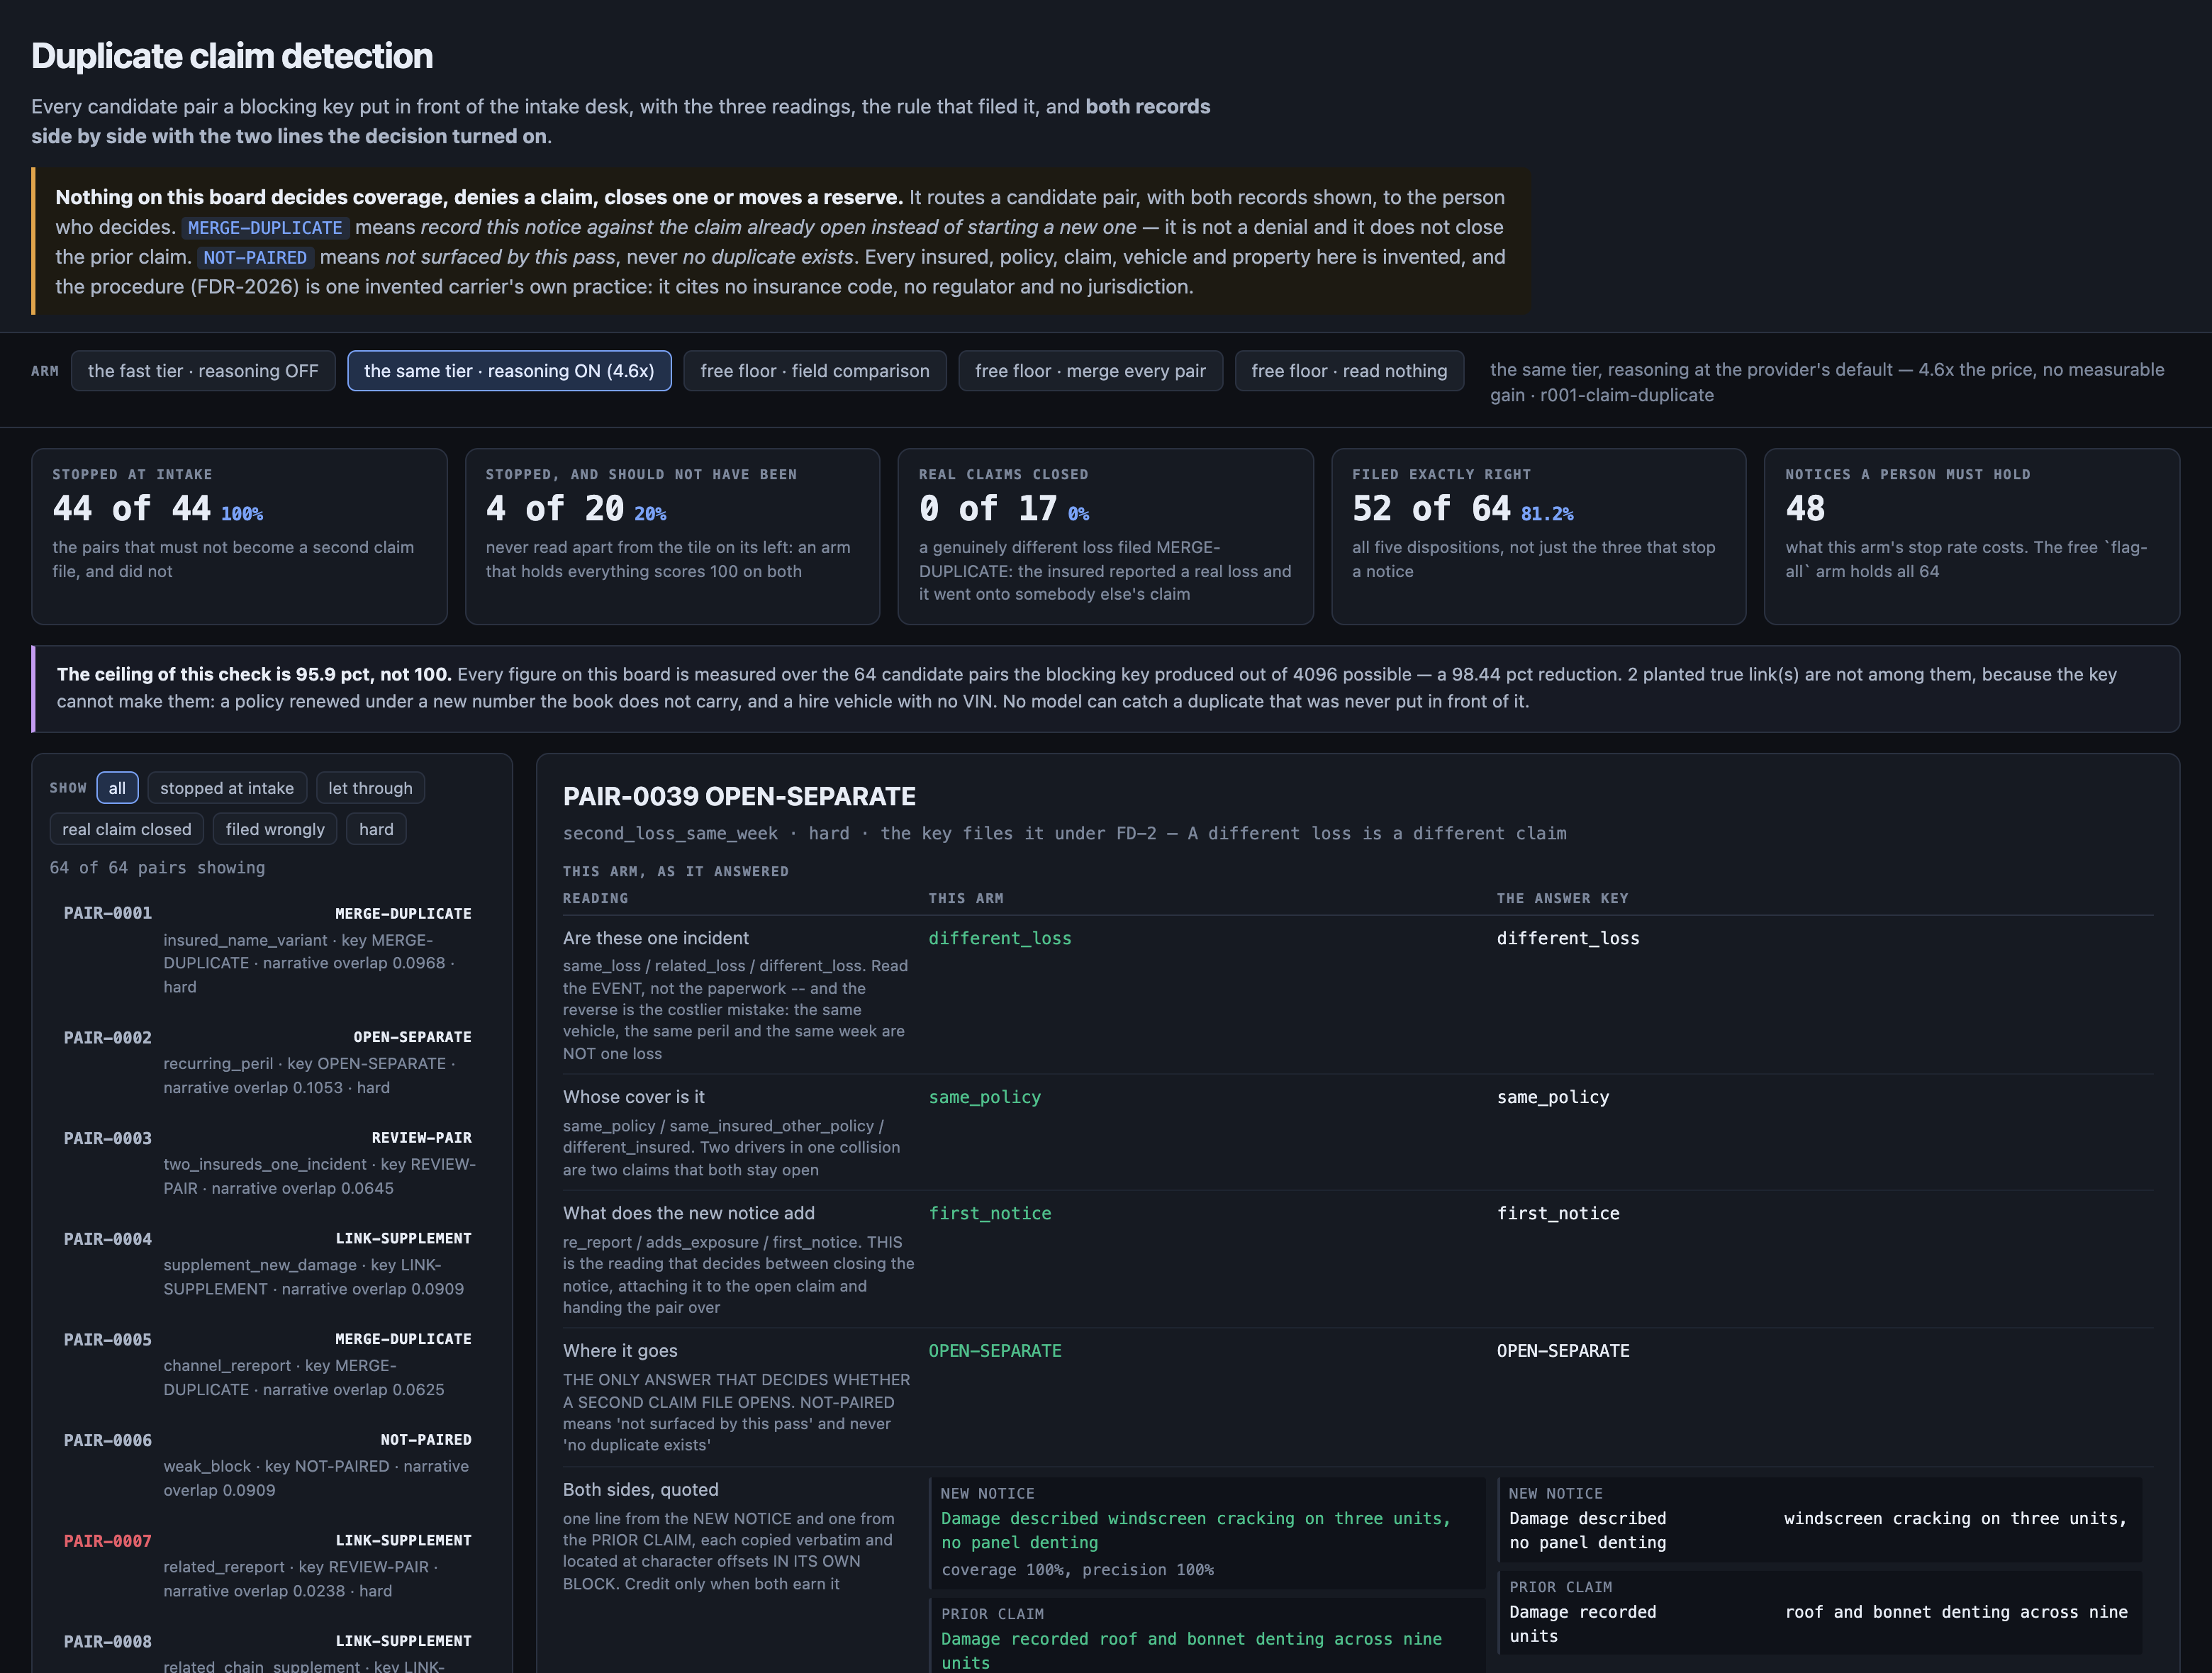Open PAIR-0003 REVIEW-PAIR entry
This screenshot has height=1673, width=2212.
pyautogui.click(x=268, y=1162)
